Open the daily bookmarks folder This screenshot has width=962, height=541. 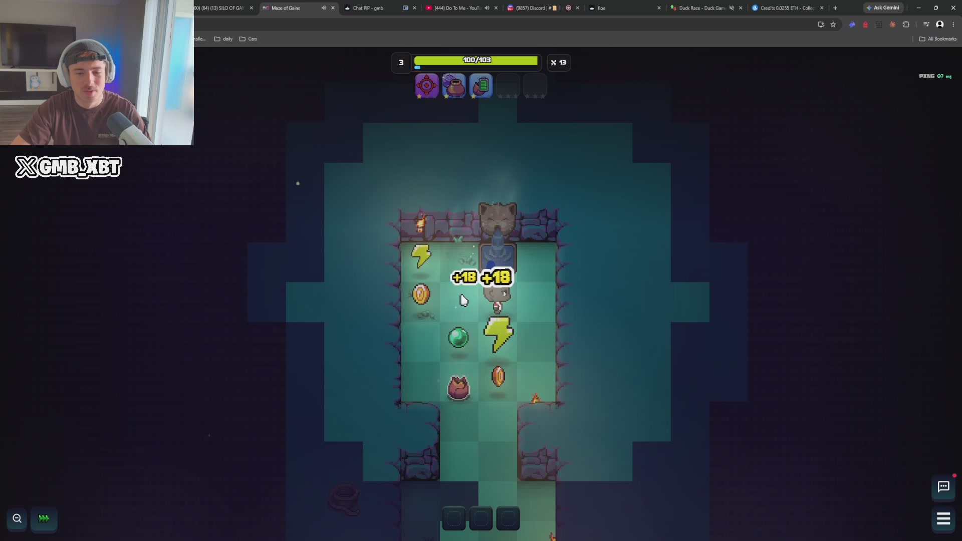tap(223, 39)
